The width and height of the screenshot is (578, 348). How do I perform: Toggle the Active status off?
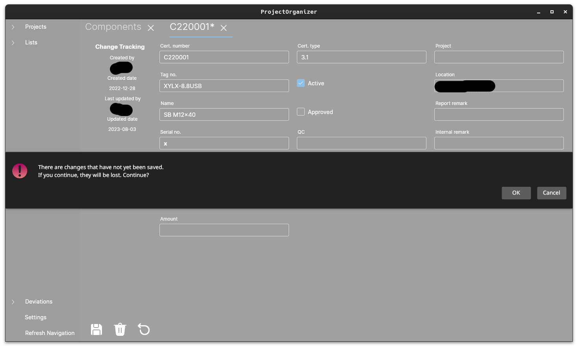pos(301,83)
